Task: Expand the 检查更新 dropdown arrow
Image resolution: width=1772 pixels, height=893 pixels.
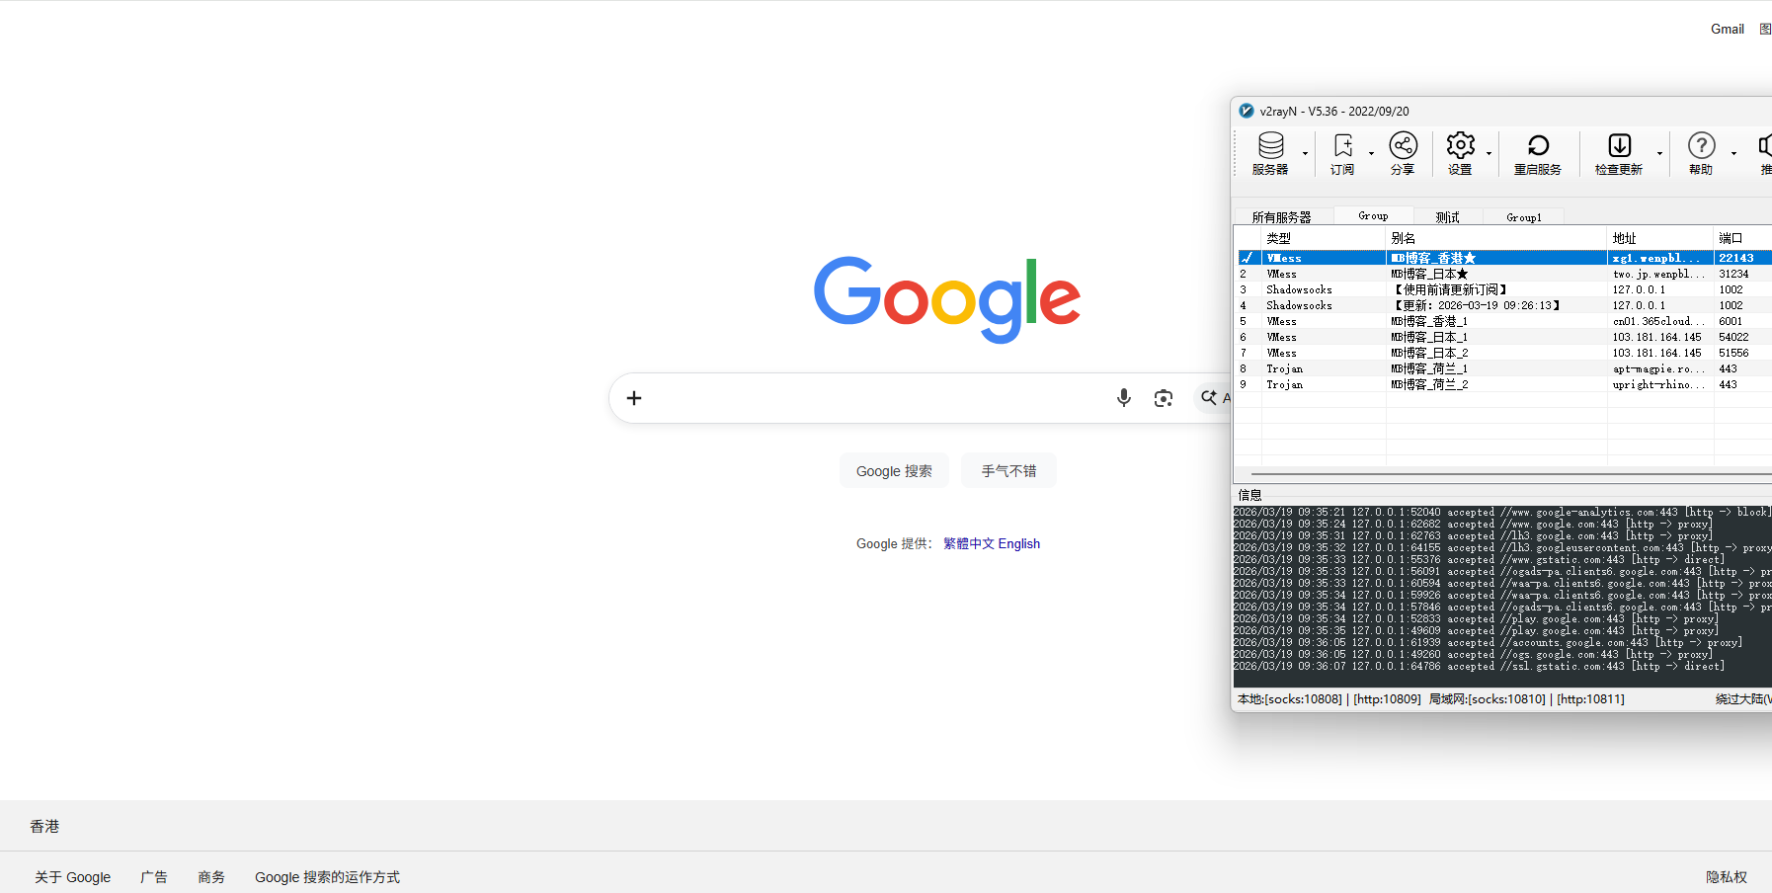Action: [1659, 154]
